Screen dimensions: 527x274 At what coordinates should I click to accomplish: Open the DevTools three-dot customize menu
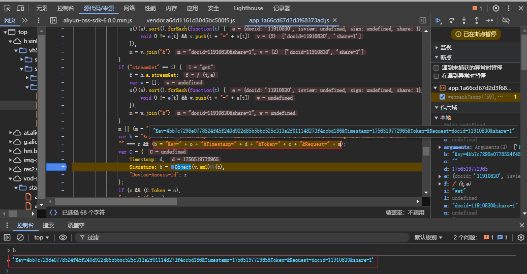[509, 8]
